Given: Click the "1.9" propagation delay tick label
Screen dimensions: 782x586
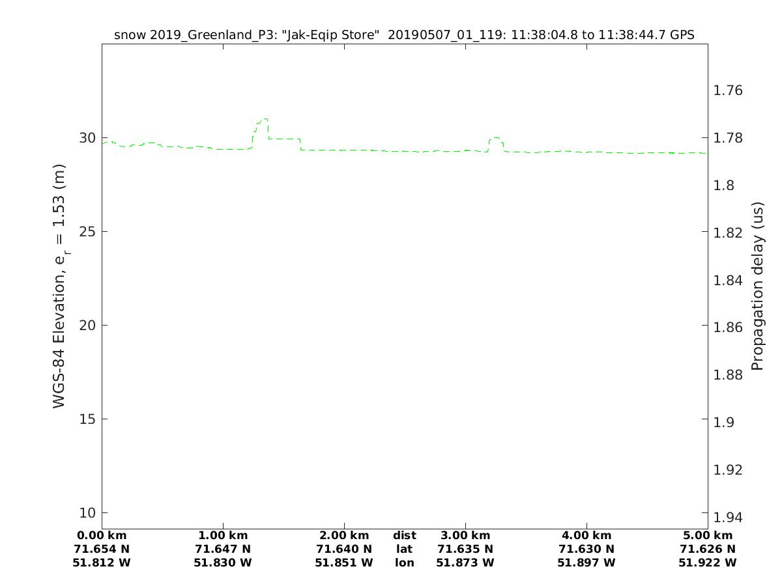Looking at the screenshot, I should pyautogui.click(x=725, y=423).
